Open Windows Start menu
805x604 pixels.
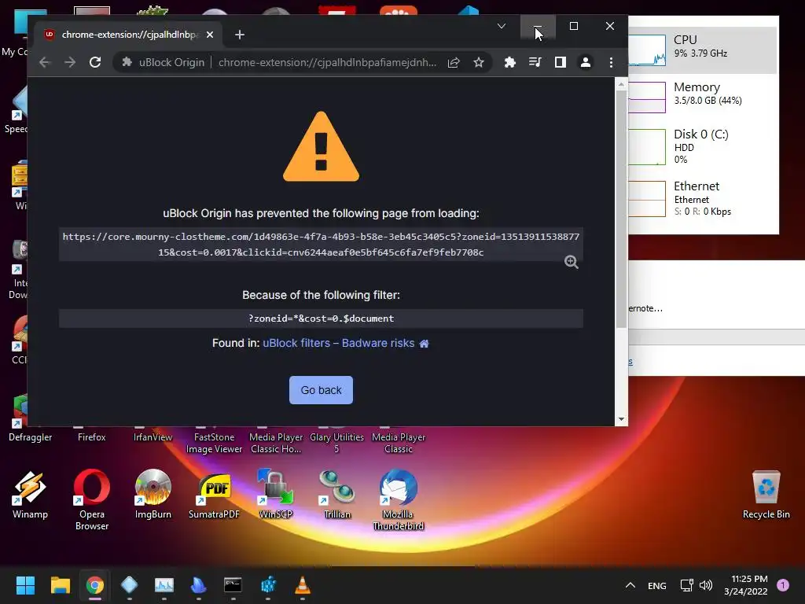click(25, 585)
